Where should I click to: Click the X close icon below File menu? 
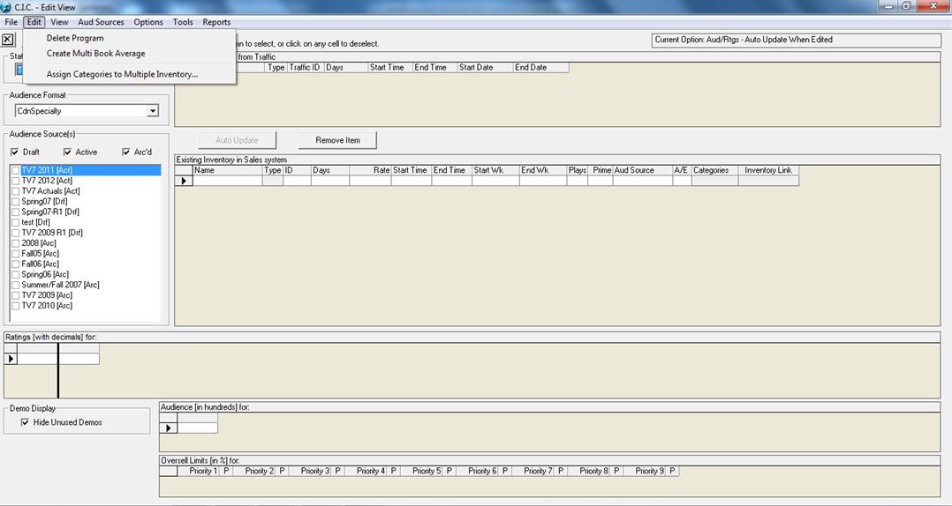pyautogui.click(x=8, y=40)
